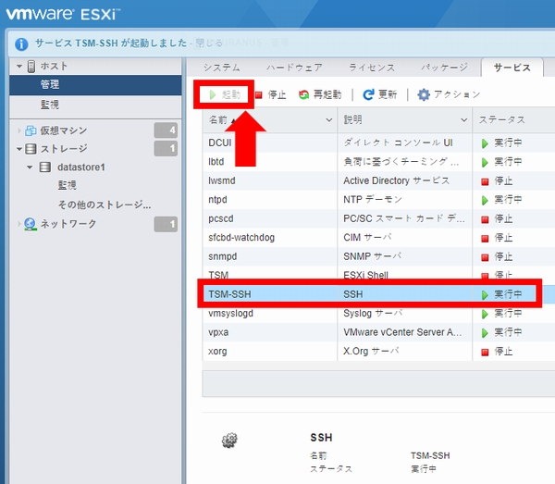Image resolution: width=555 pixels, height=484 pixels.
Task: Open 名前 column dropdown chevron
Action: pyautogui.click(x=328, y=120)
